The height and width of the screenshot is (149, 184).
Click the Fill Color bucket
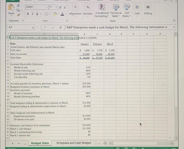[55, 14]
